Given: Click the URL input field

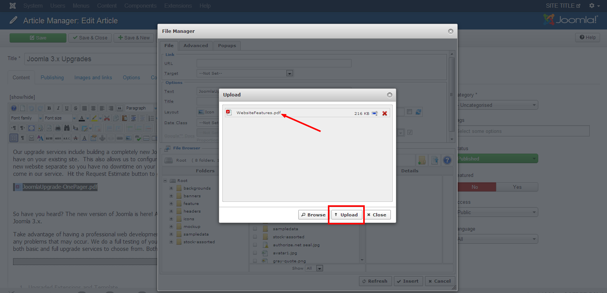Looking at the screenshot, I should pos(274,63).
